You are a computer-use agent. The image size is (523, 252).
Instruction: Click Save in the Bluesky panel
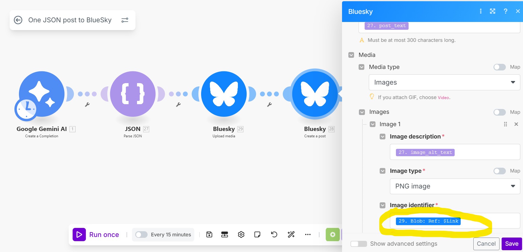[x=512, y=244]
